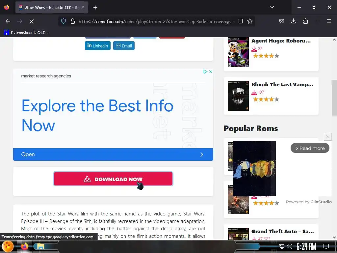The image size is (337, 253).
Task: Click the Grand Theft Auto cover thumbnail
Action: click(x=238, y=234)
